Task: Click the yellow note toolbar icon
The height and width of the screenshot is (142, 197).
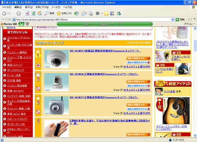Action: (106, 13)
